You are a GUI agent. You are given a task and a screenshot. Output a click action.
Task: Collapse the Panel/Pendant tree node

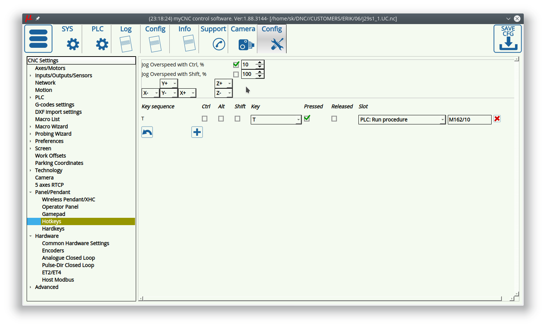click(x=31, y=192)
